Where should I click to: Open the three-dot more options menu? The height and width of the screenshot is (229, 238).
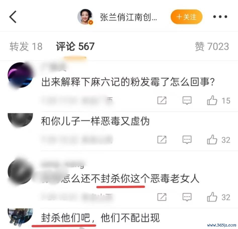click(220, 17)
